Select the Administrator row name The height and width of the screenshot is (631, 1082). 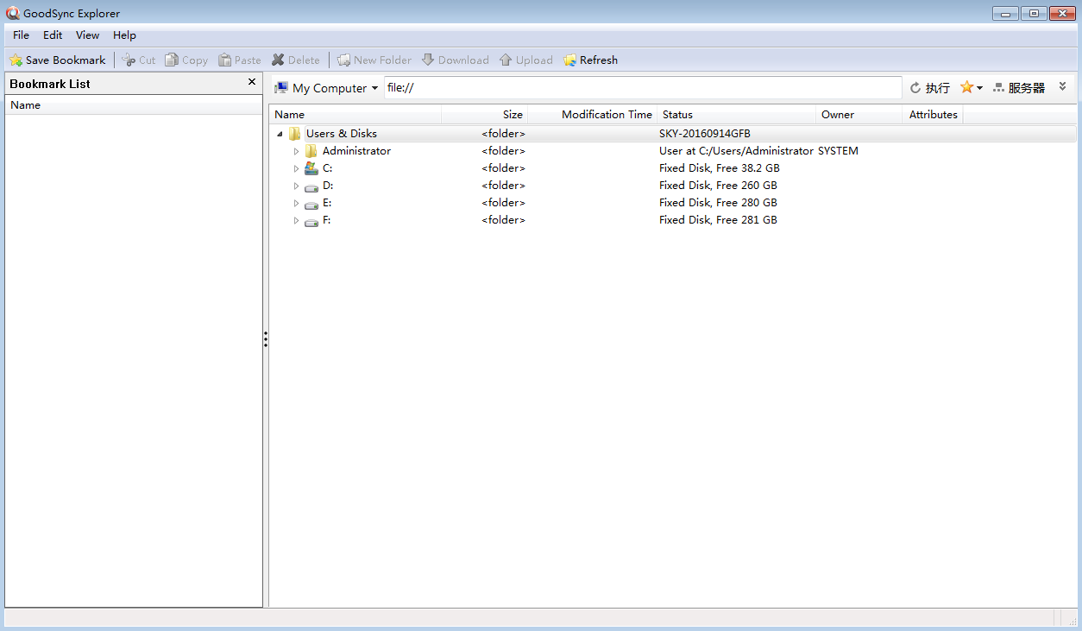tap(356, 151)
